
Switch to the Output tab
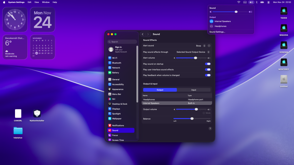(x=160, y=90)
